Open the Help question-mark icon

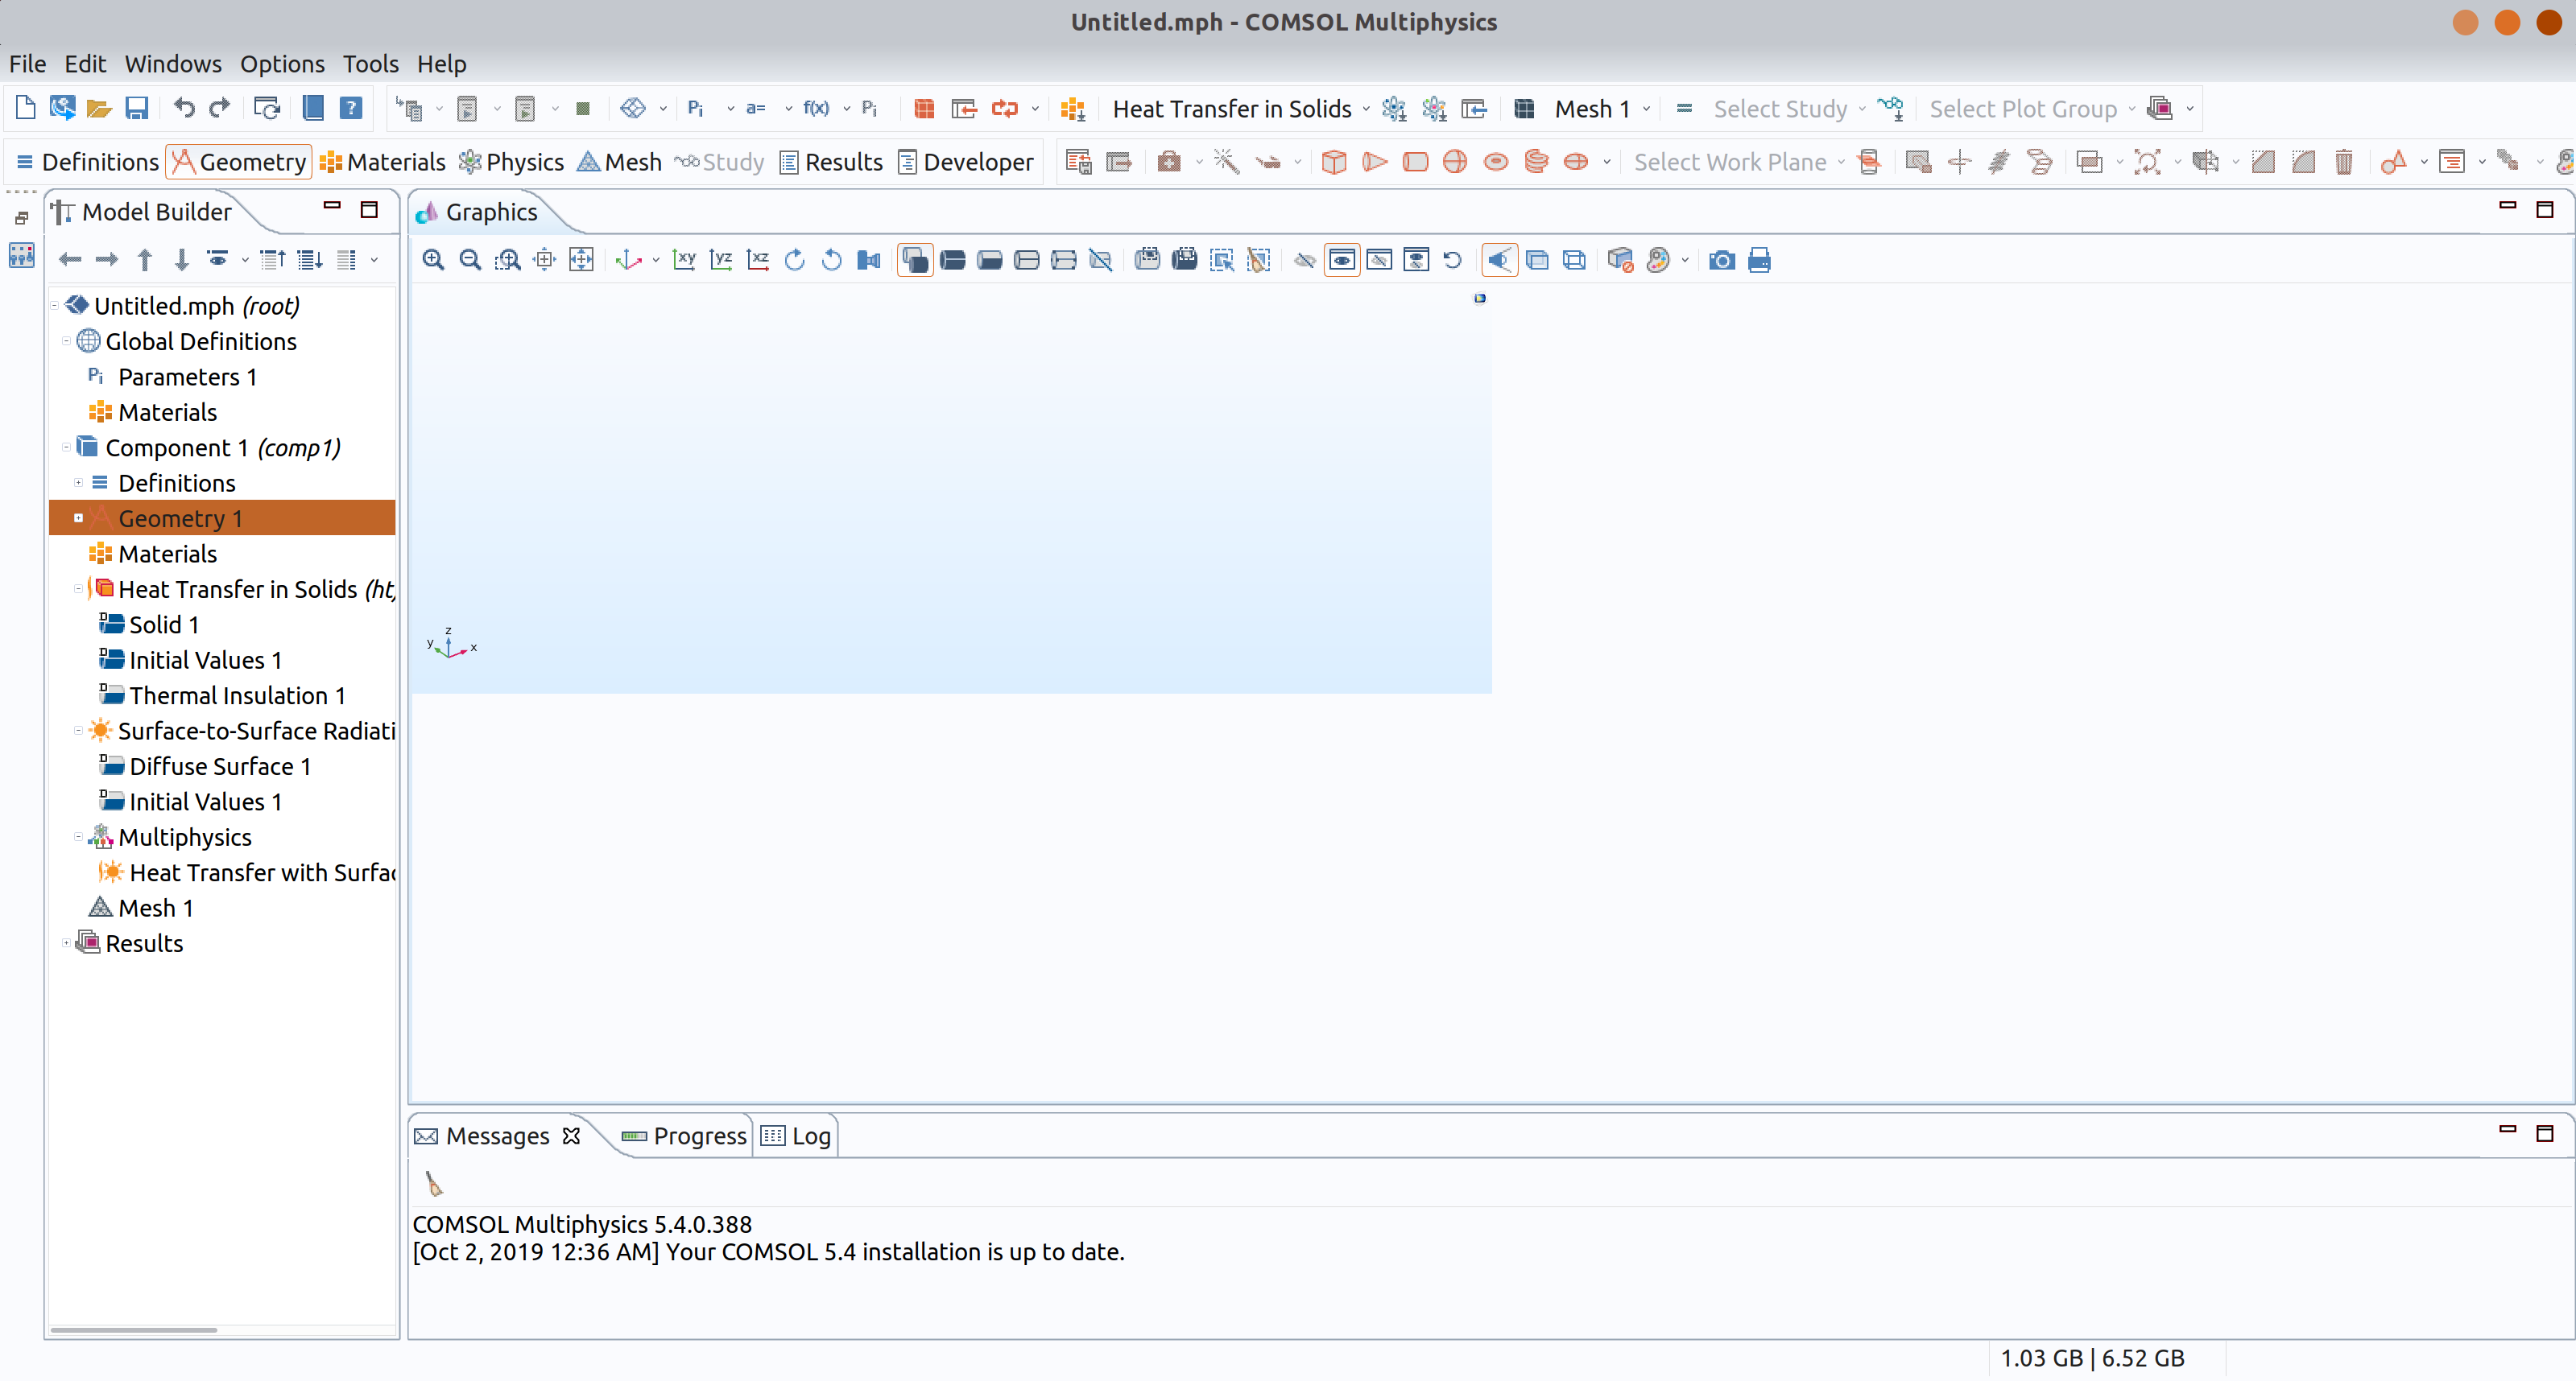351,108
